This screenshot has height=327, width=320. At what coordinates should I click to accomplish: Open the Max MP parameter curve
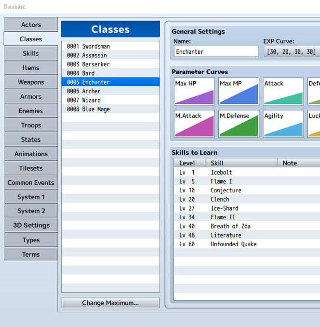[x=239, y=91]
